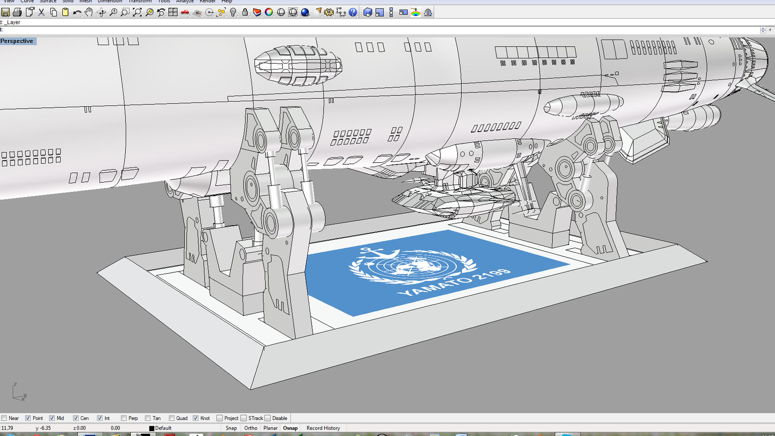Viewport: 775px width, 436px height.
Task: Disable the Point osnap checkbox
Action: tap(28, 418)
